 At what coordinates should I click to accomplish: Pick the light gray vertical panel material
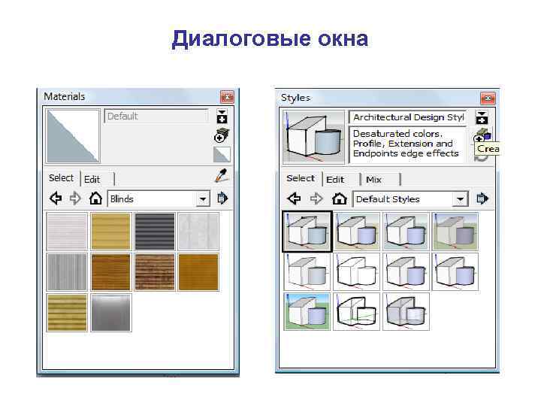(x=198, y=232)
